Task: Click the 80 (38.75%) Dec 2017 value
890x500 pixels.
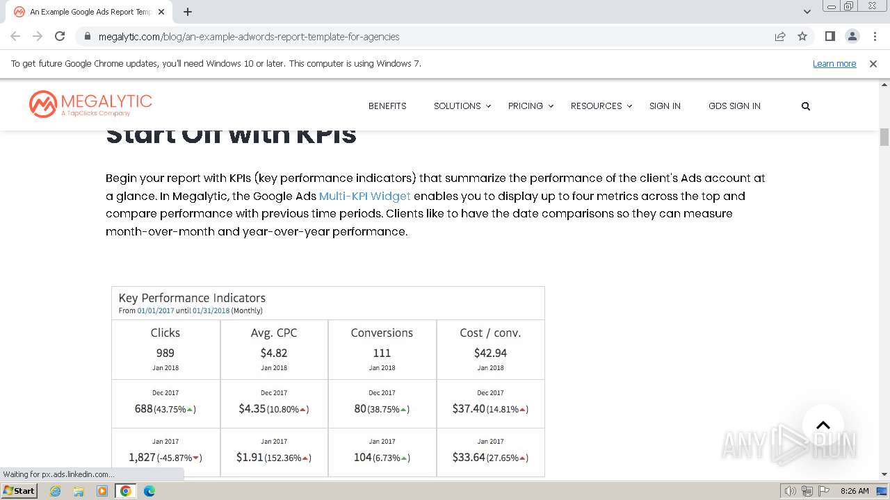Action: (x=382, y=409)
